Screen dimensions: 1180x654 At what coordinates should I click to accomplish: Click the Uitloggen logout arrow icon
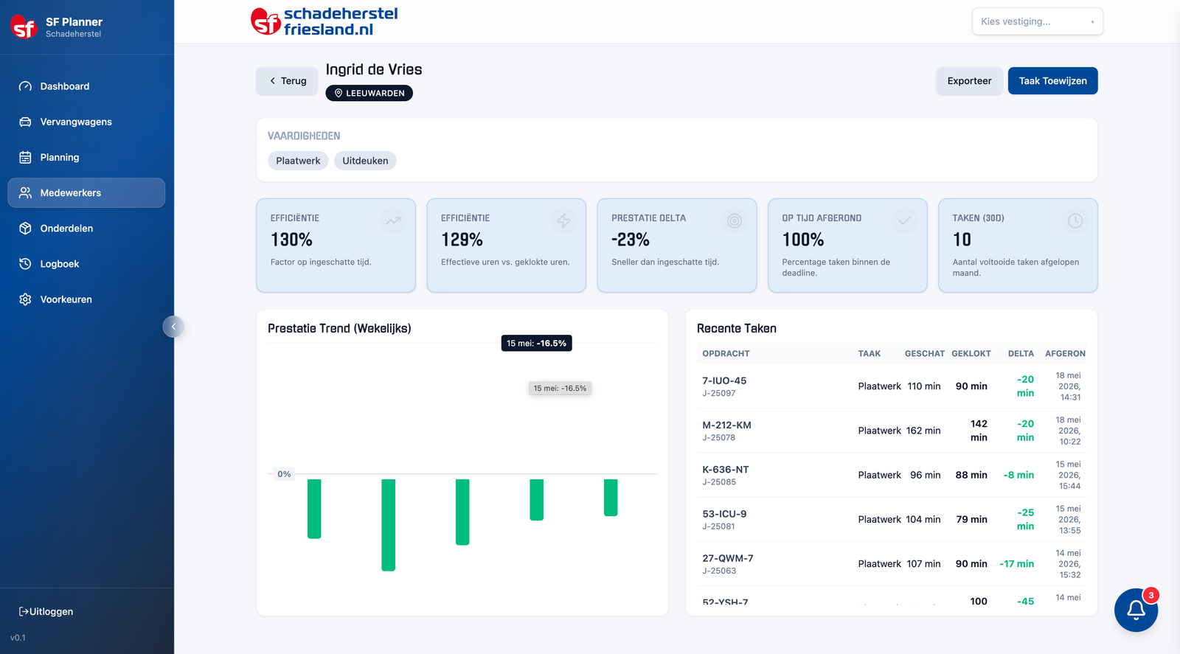click(24, 611)
